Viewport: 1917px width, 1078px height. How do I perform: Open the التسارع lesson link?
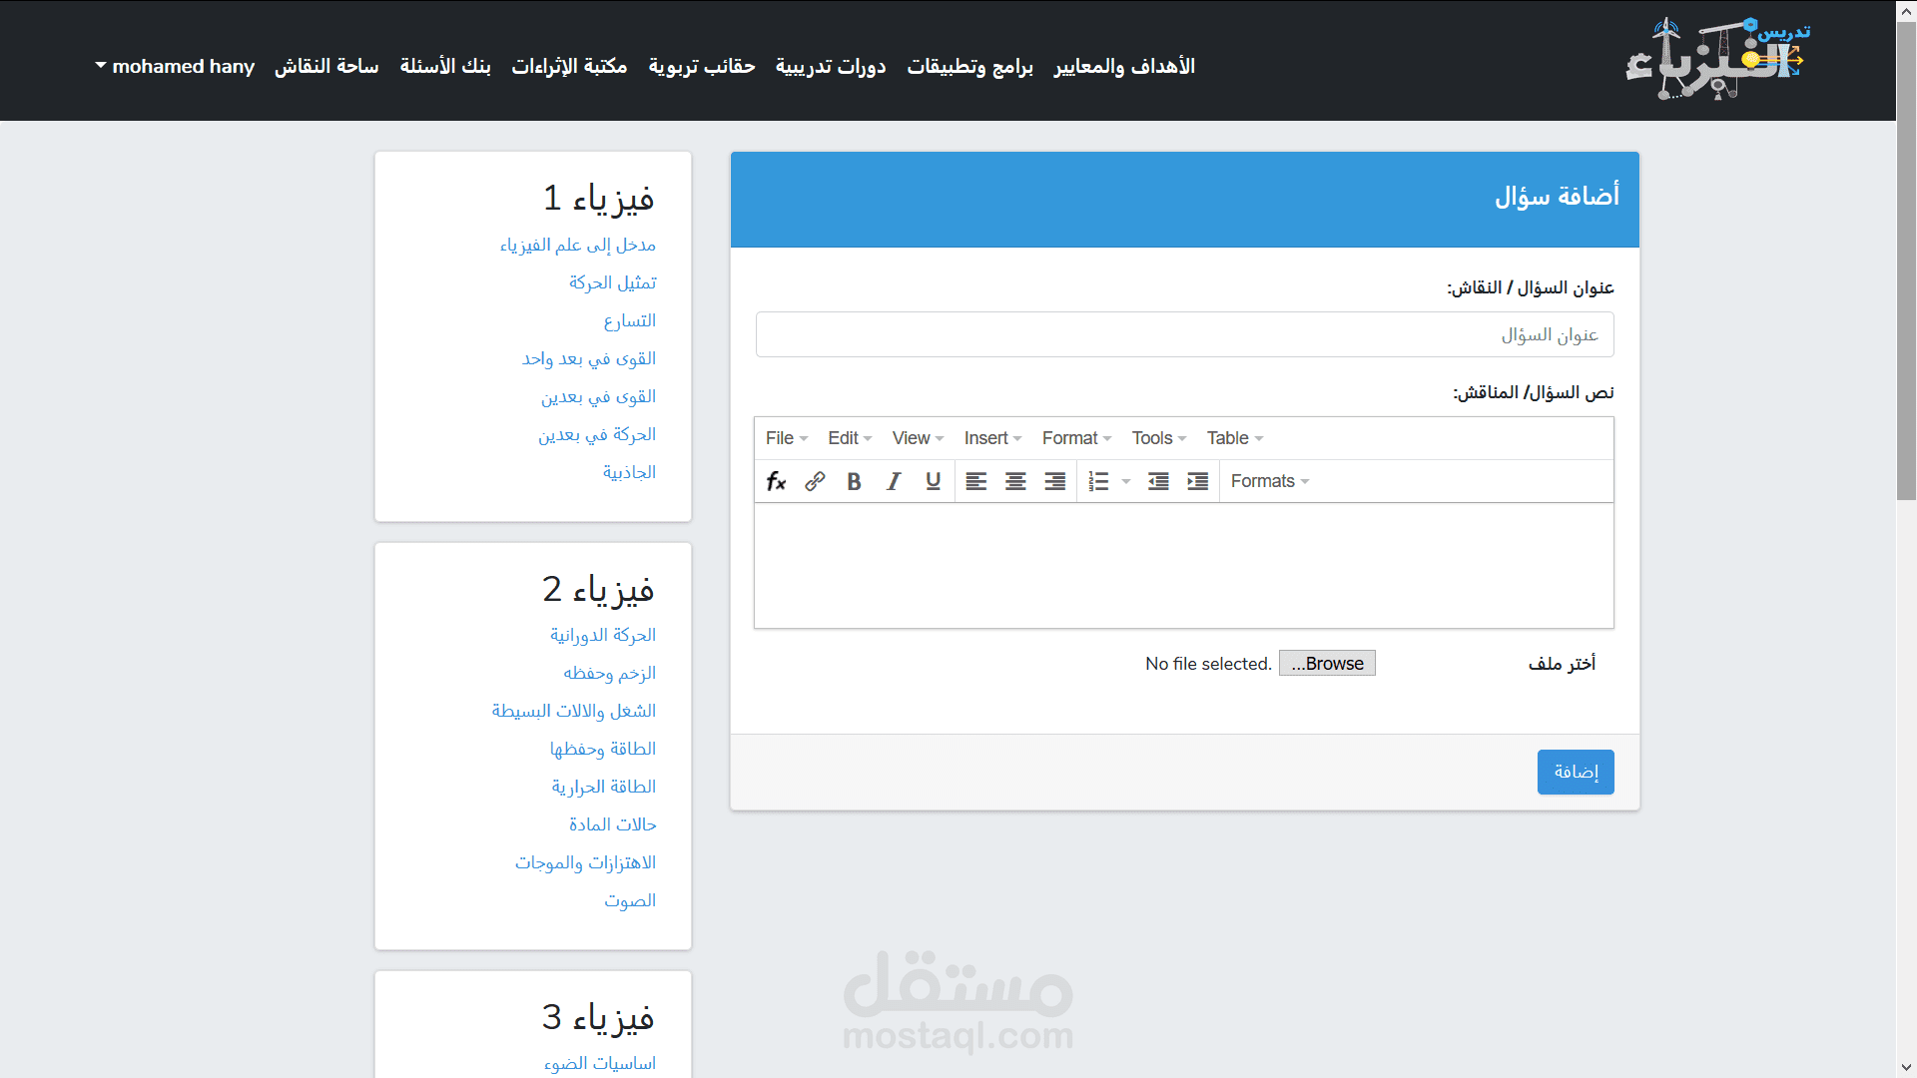click(x=629, y=320)
